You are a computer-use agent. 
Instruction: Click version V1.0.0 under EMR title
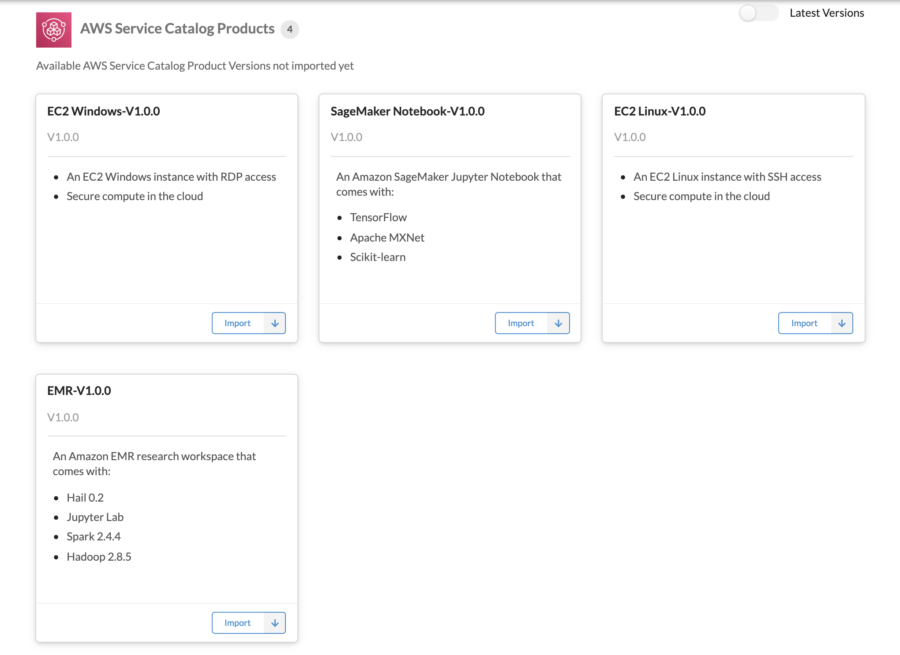63,417
